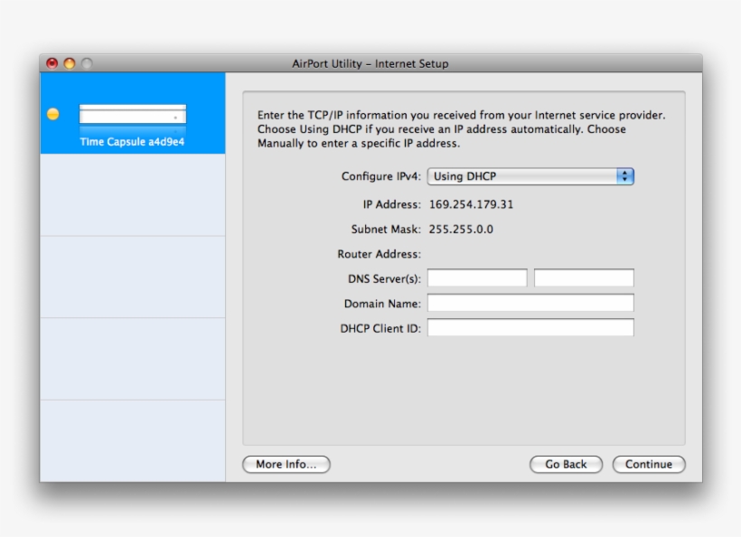Open More Info for Internet settings
741x537 pixels.
(286, 464)
